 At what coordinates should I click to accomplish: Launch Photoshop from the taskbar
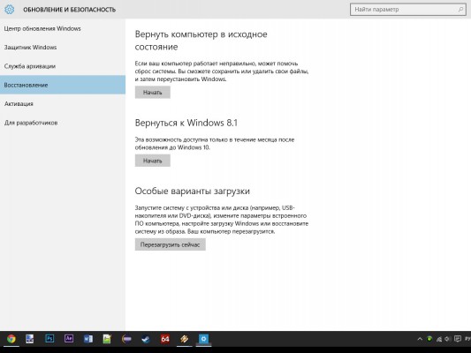click(x=49, y=339)
